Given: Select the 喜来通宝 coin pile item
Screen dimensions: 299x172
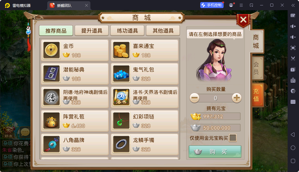Looking at the screenshot, I should pyautogui.click(x=145, y=50).
